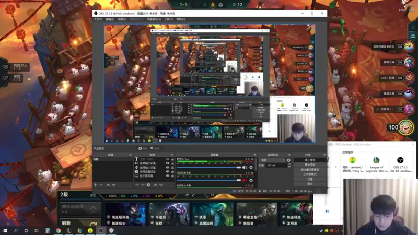Open the 帮助(H) menu
The width and height of the screenshot is (418, 235).
click(x=181, y=19)
